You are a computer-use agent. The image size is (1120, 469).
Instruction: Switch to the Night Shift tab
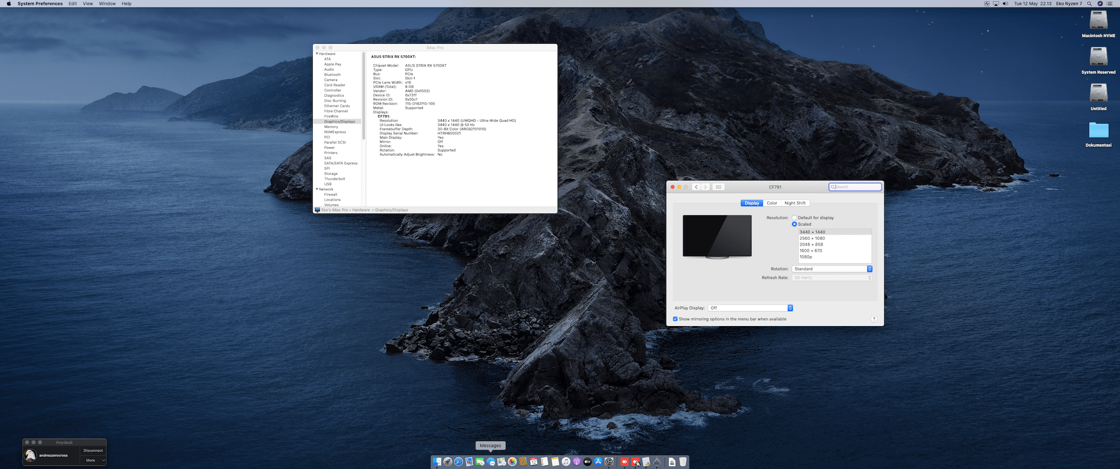click(x=795, y=203)
